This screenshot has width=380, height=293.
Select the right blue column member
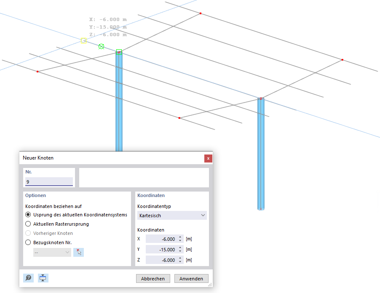[261, 154]
